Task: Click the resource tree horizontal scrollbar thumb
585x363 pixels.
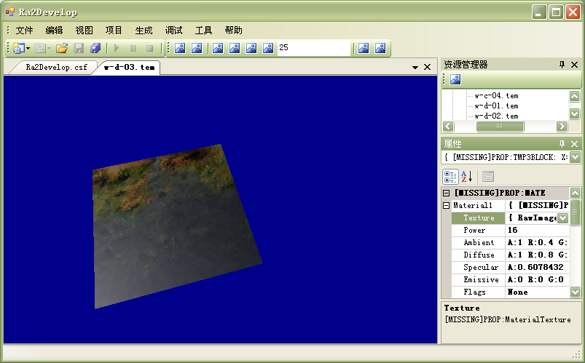Action: [x=499, y=126]
